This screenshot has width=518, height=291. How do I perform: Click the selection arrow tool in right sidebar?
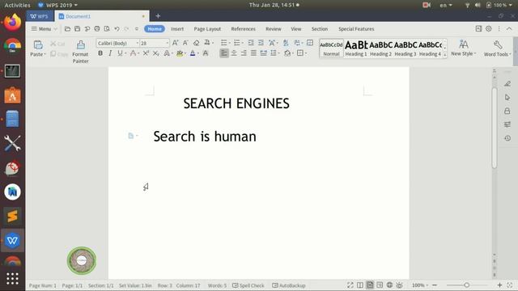coord(507,97)
